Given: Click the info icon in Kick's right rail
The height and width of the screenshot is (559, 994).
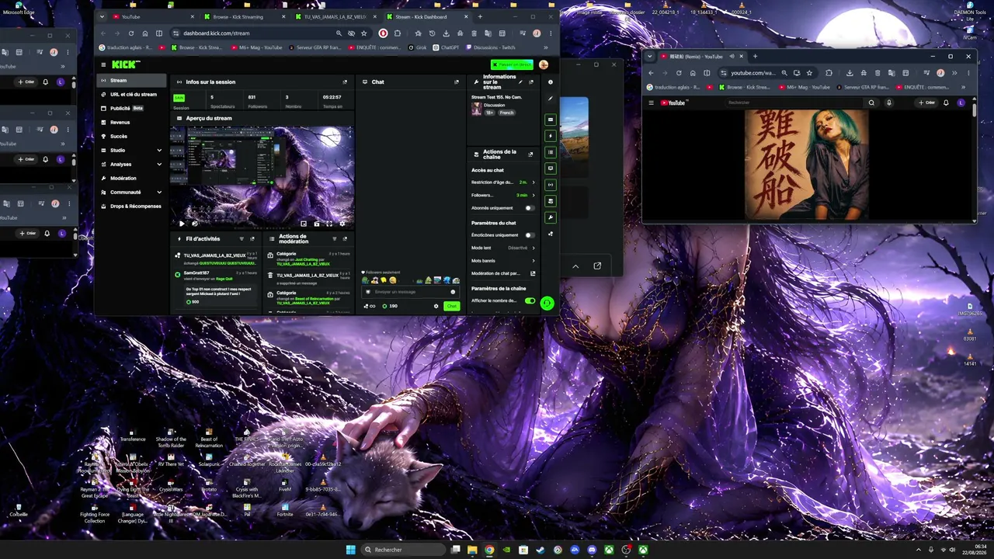Looking at the screenshot, I should tap(551, 82).
